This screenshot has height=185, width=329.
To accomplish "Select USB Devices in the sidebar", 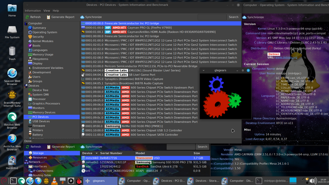I will (x=41, y=121).
